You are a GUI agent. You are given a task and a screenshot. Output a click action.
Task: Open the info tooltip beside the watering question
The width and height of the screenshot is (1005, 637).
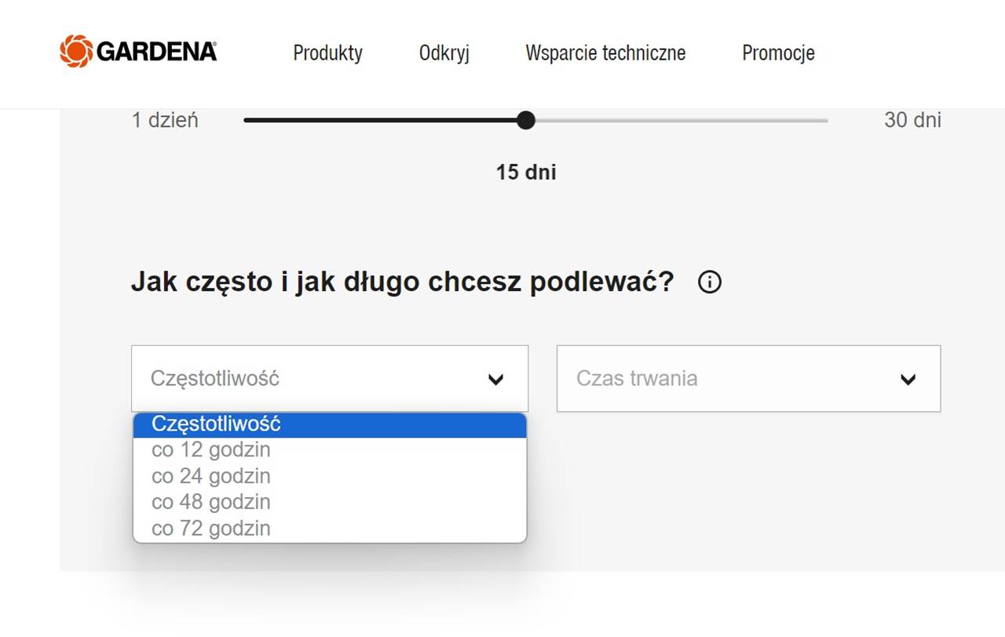709,282
